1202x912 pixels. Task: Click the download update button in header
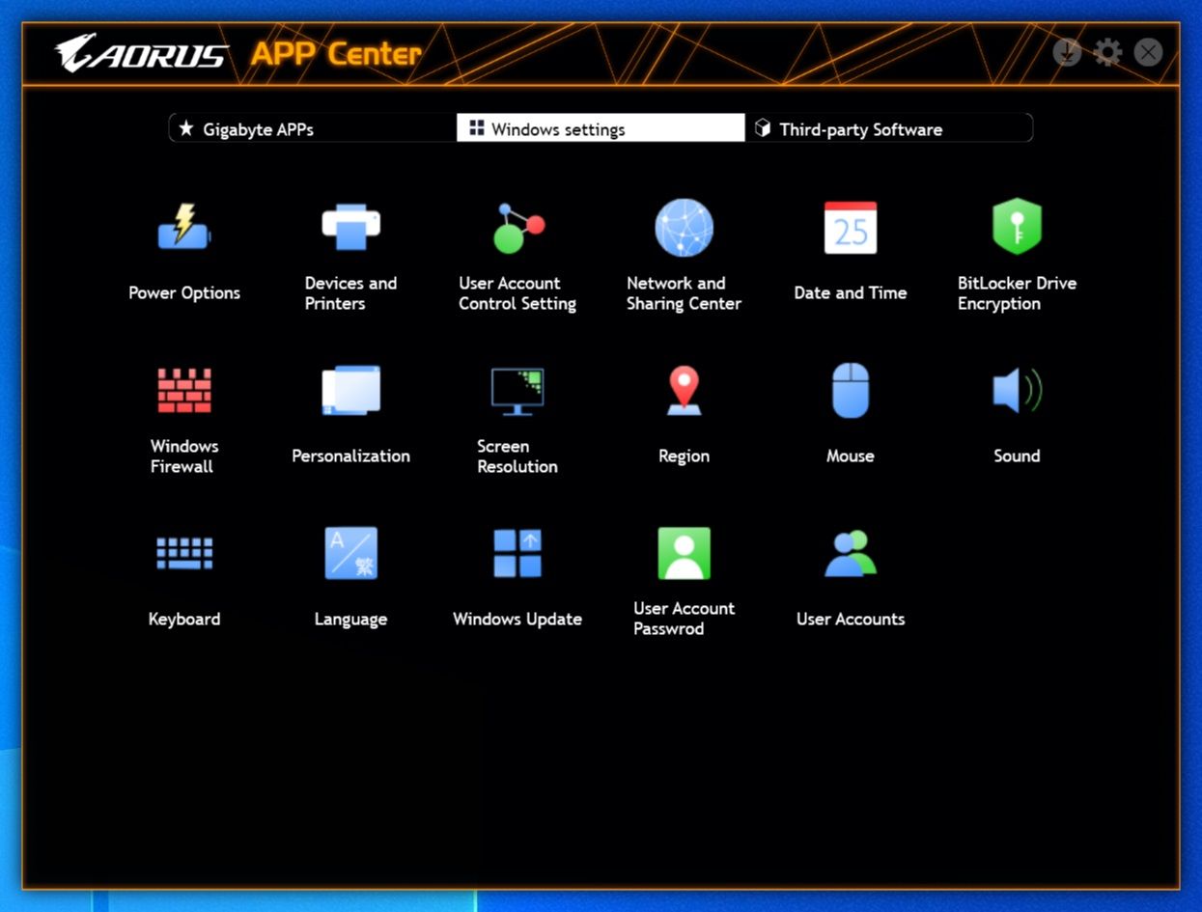1067,51
